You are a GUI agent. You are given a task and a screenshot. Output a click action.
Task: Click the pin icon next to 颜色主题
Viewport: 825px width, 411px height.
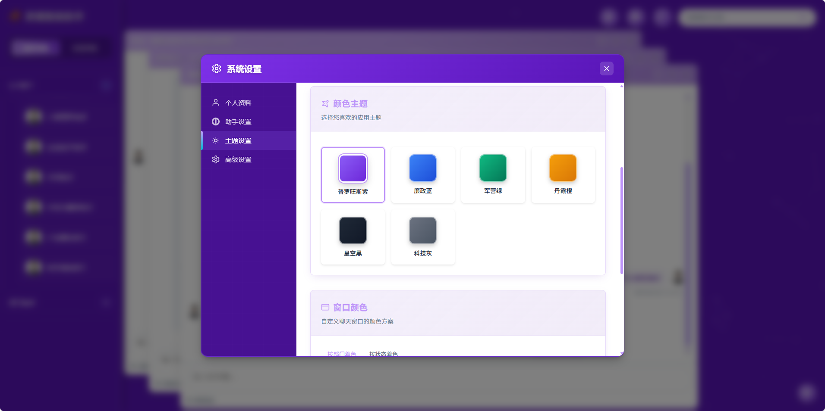click(x=325, y=104)
